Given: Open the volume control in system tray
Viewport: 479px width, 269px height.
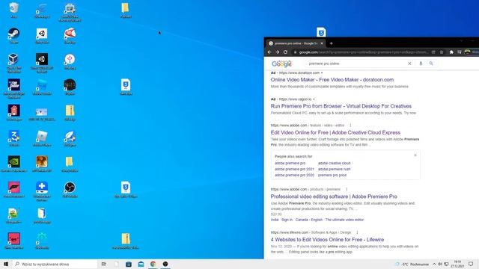Looking at the screenshot, I should pyautogui.click(x=440, y=264).
